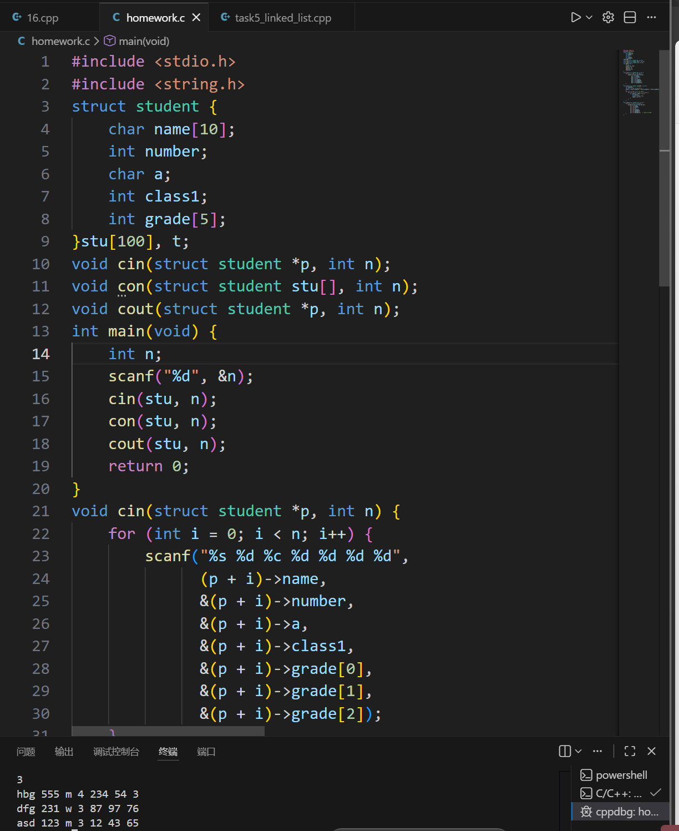This screenshot has width=679, height=831.
Task: Close the homework.c tab
Action: pyautogui.click(x=196, y=18)
